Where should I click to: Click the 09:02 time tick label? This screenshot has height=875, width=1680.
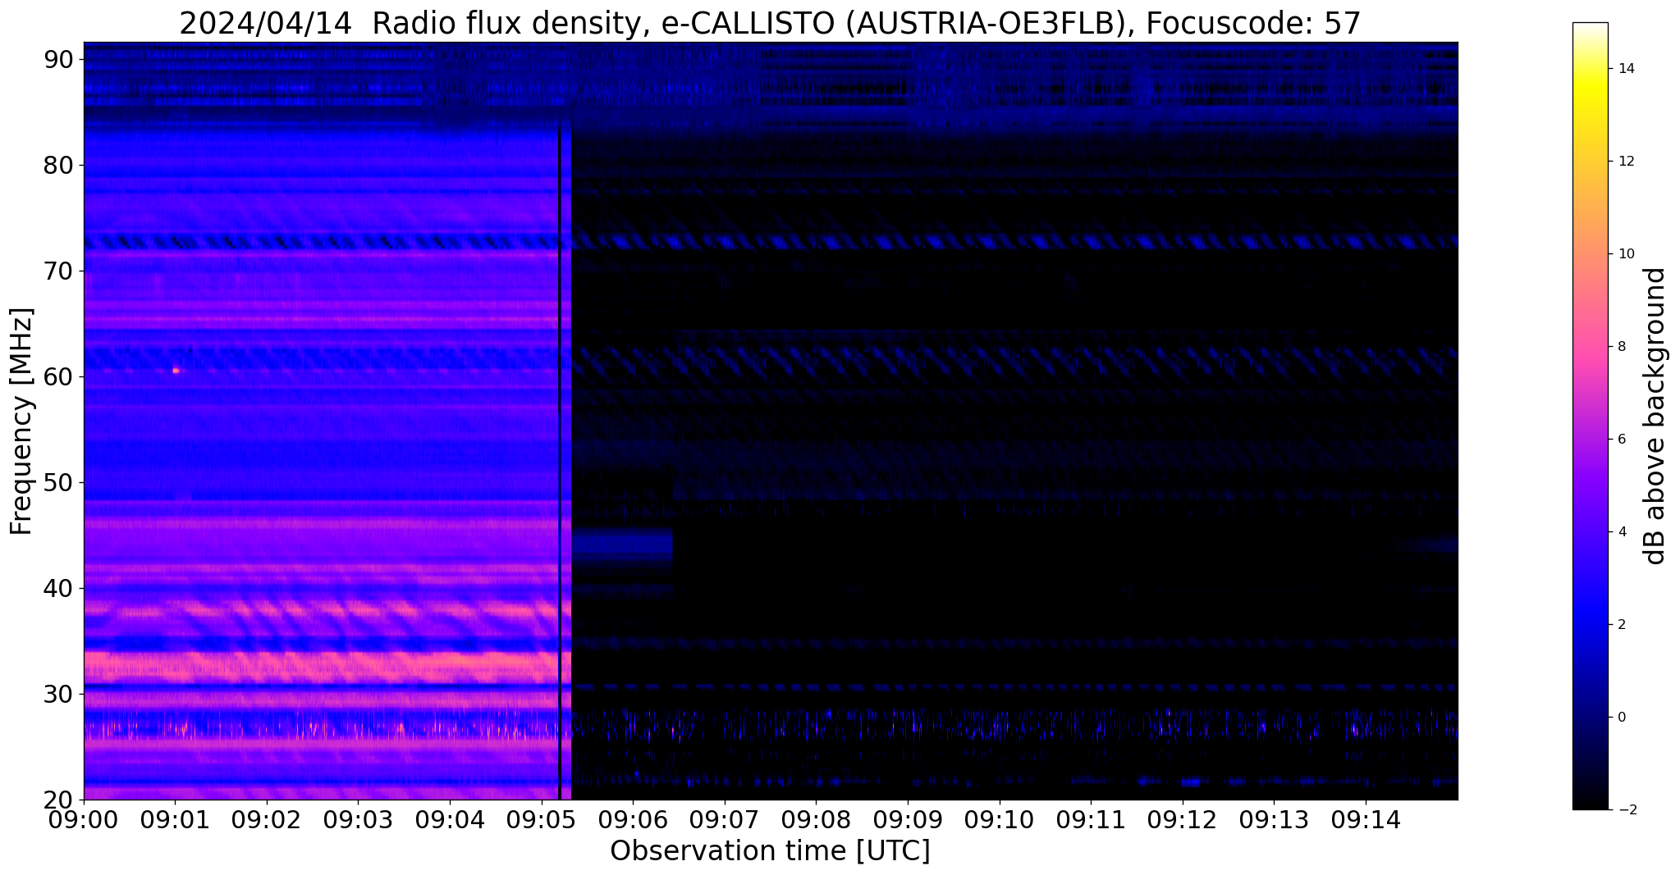pos(267,819)
